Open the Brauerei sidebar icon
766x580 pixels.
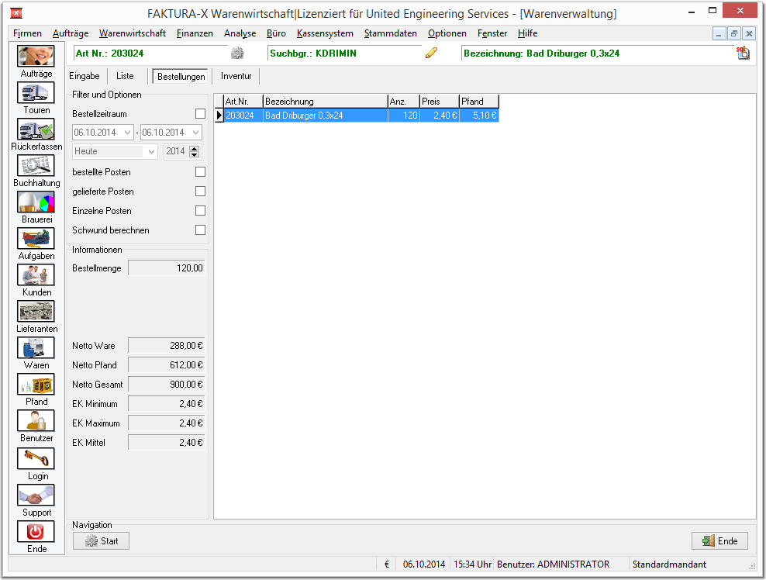tap(36, 202)
